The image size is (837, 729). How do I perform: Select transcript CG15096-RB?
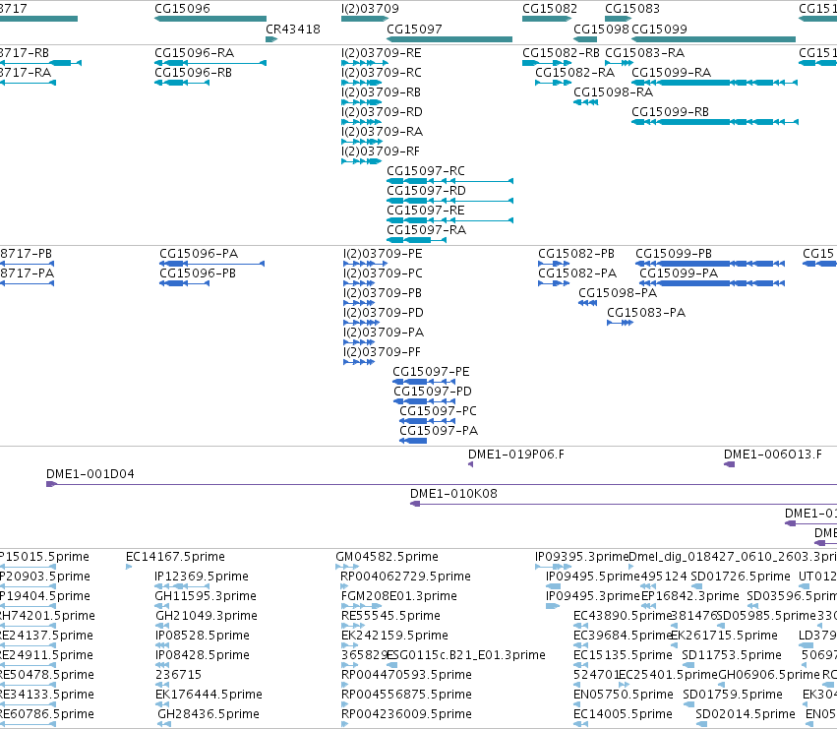[x=193, y=73]
